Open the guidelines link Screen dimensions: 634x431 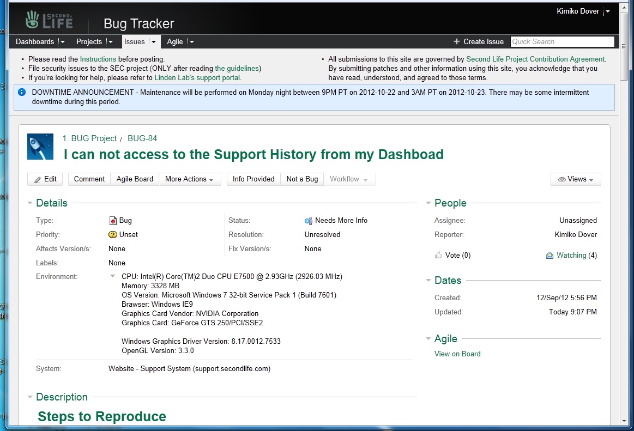237,68
